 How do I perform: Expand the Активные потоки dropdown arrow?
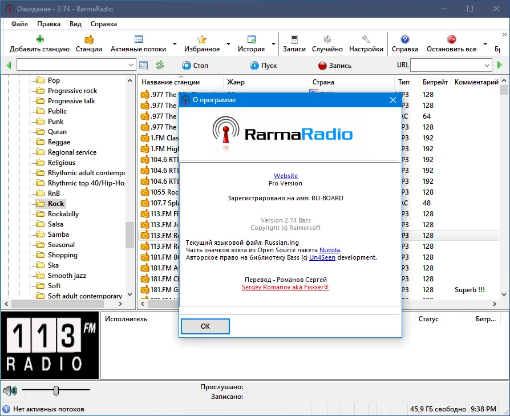[x=175, y=44]
